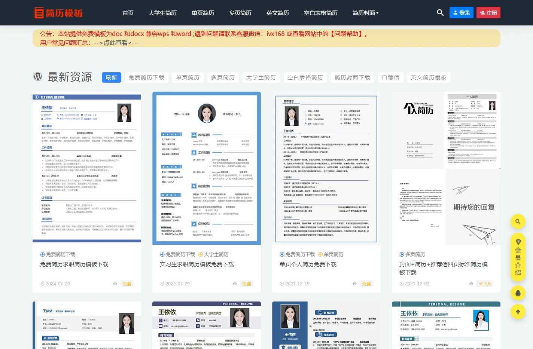This screenshot has width=533, height=349.
Task: Open 实习生求职简历模板免费下载 title link
Action: click(197, 264)
